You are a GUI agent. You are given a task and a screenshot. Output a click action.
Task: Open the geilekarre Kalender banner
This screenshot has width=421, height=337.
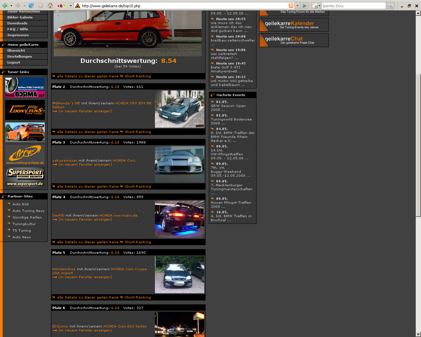(294, 25)
